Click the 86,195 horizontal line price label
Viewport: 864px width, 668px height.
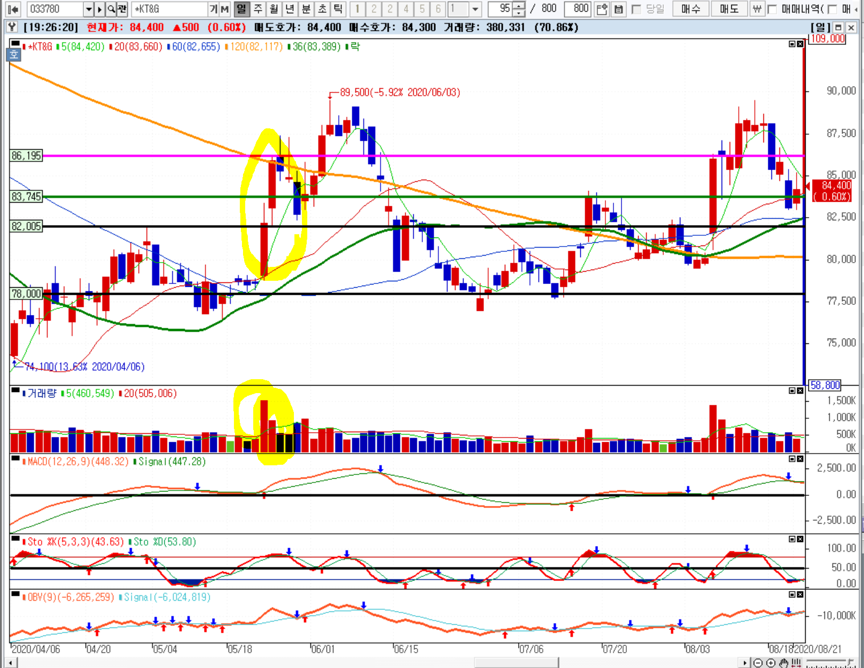click(x=26, y=156)
